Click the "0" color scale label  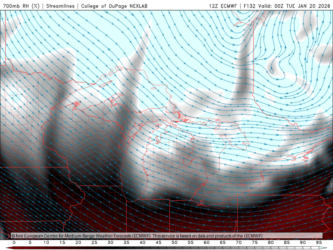pyautogui.click(x=14, y=242)
